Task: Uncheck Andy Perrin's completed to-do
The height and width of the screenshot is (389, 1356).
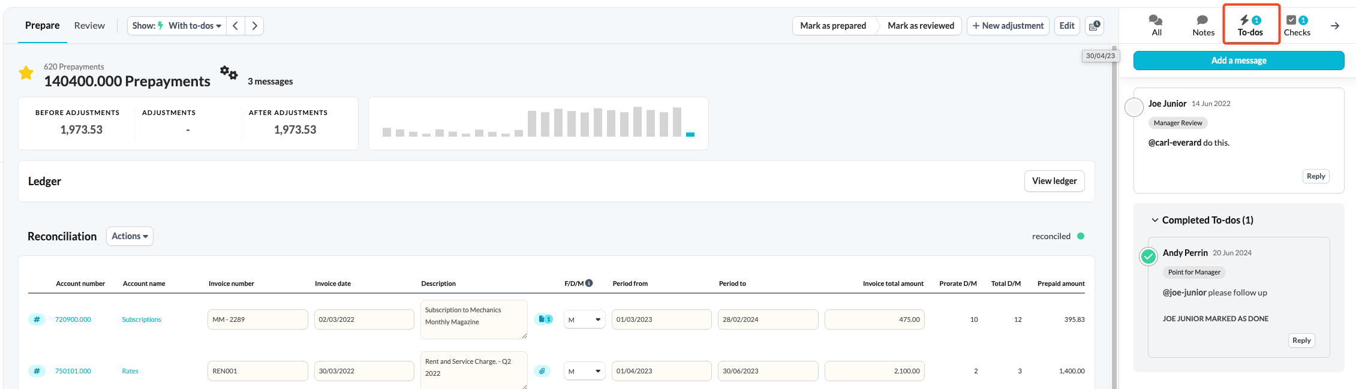Action: click(x=1148, y=257)
